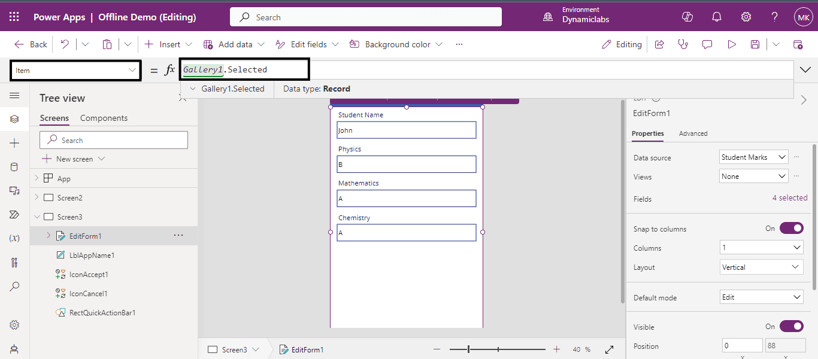Image resolution: width=818 pixels, height=359 pixels.
Task: Open Variables pane in left sidebar
Action: click(x=14, y=238)
